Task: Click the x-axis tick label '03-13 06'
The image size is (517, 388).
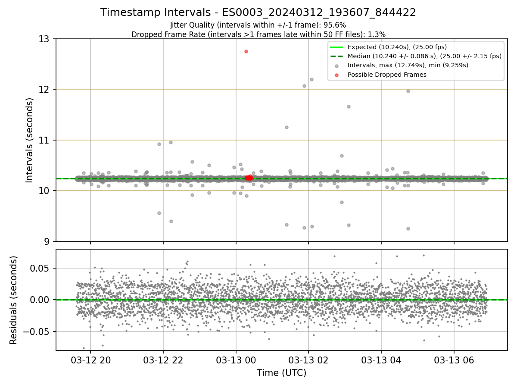Action: tap(454, 360)
